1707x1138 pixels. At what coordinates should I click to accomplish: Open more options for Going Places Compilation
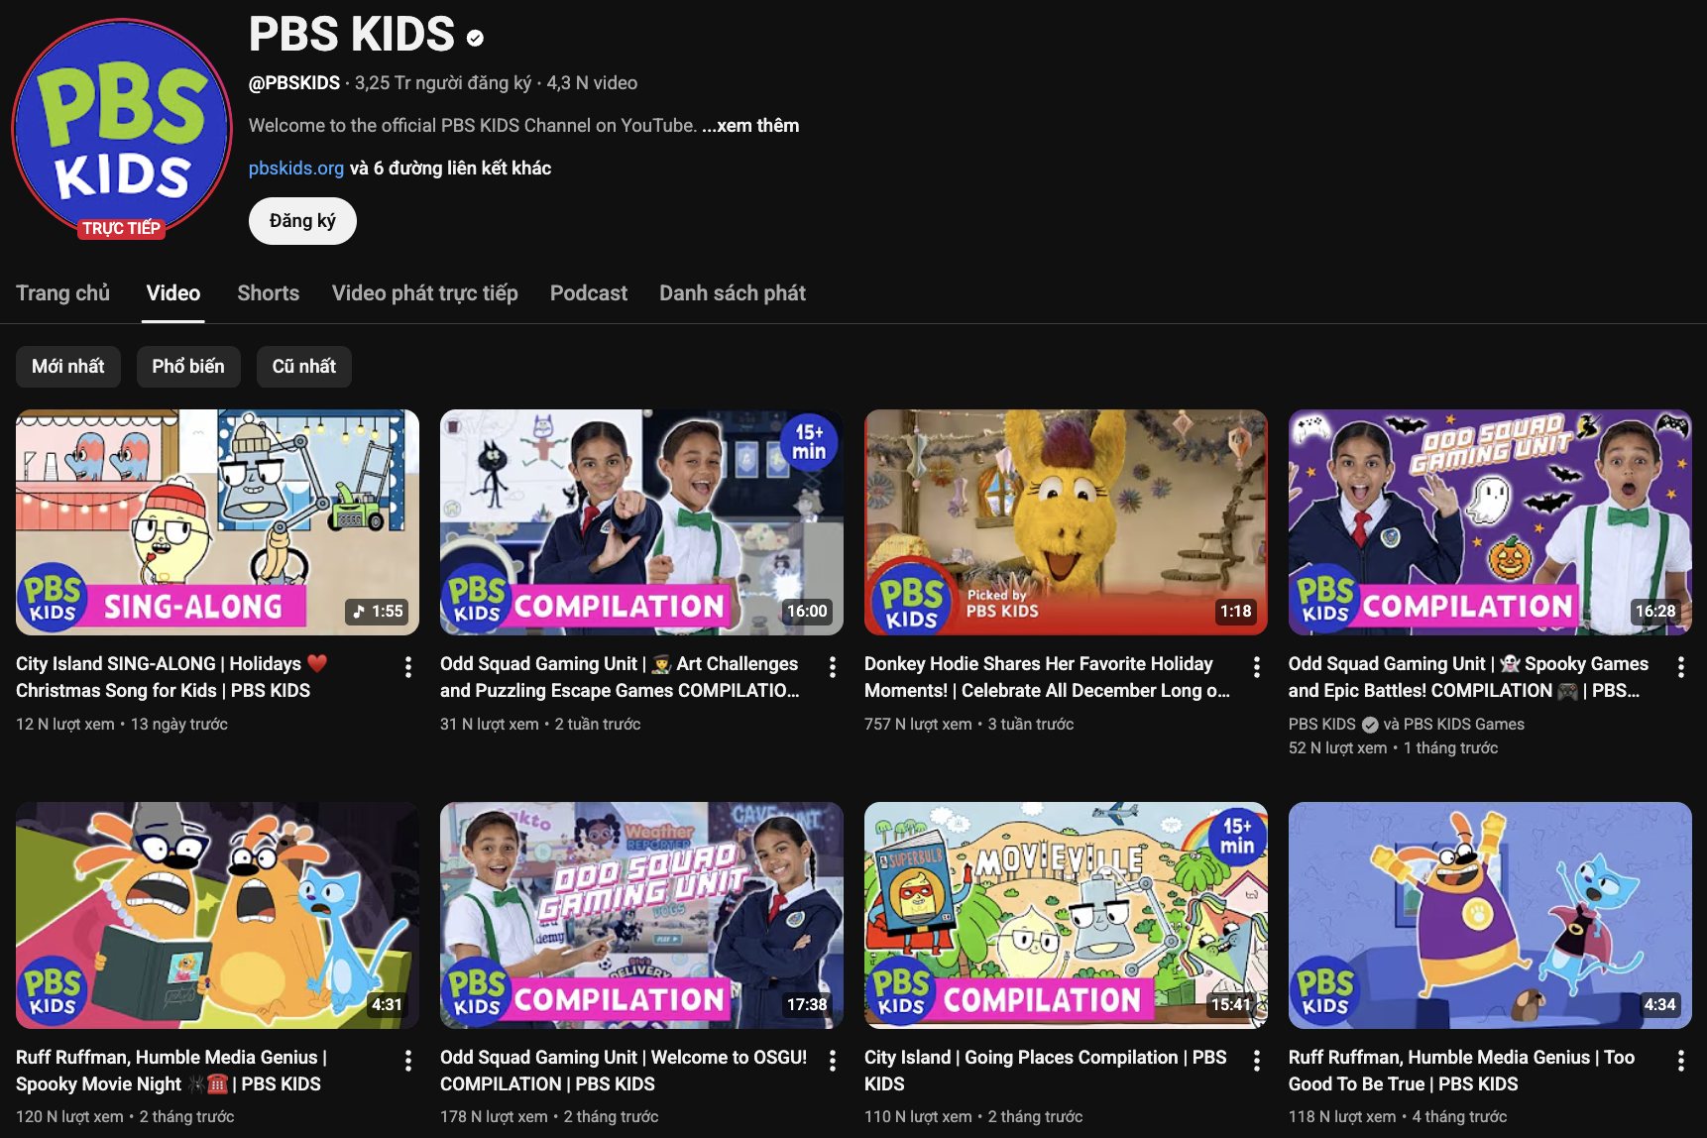point(1256,1061)
